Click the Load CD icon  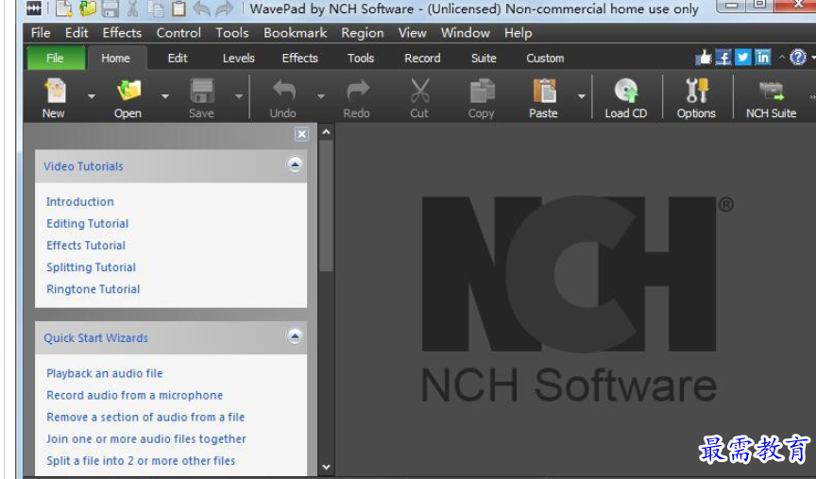(625, 92)
